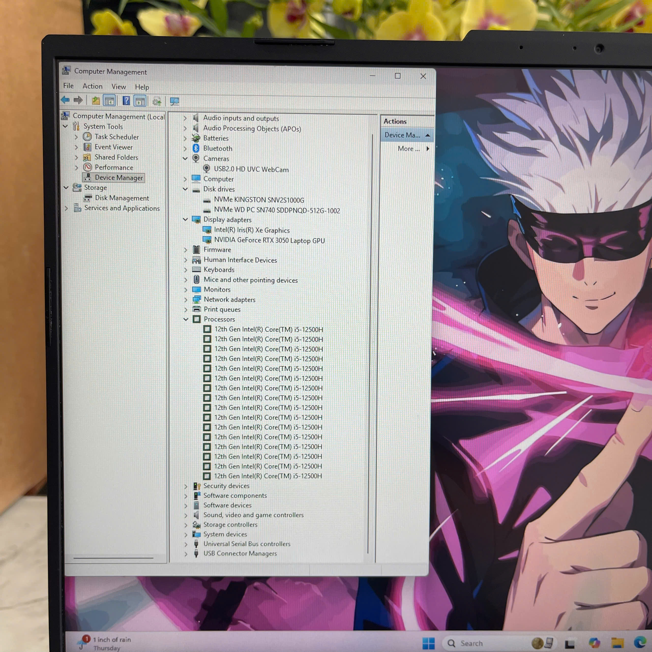Image resolution: width=652 pixels, height=652 pixels.
Task: Click the blue Help question mark icon
Action: 126,100
